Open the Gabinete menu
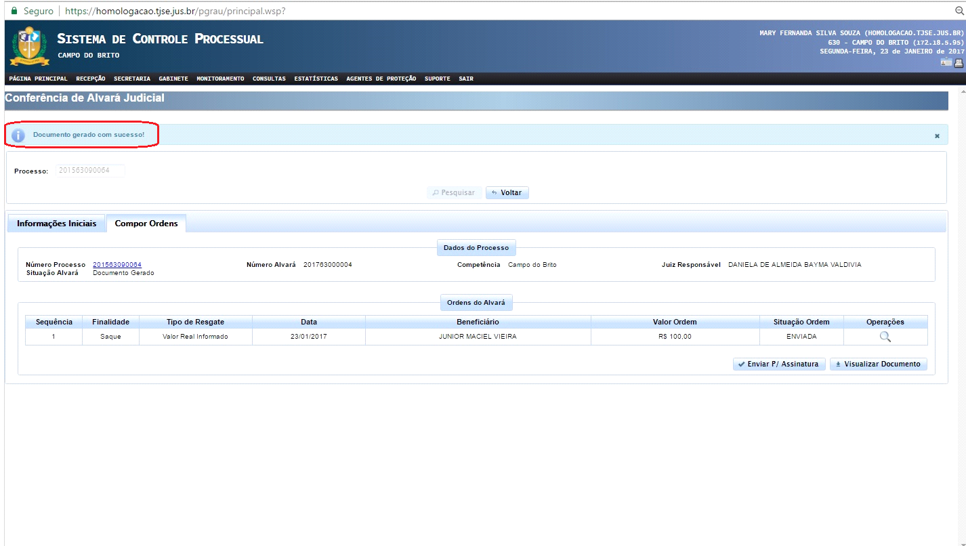 click(x=173, y=79)
